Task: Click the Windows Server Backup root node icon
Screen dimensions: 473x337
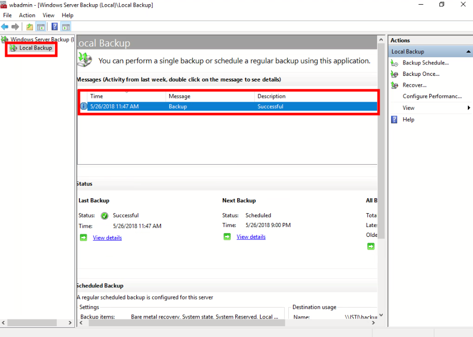Action: pyautogui.click(x=5, y=39)
